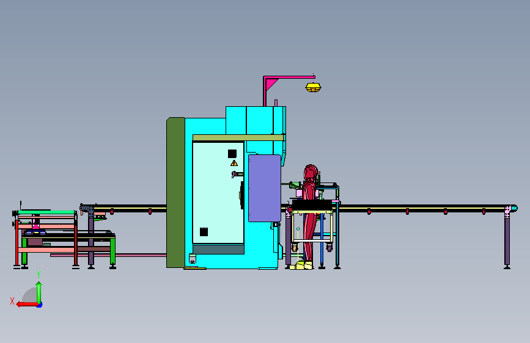Click the "Y" axis label
The height and width of the screenshot is (343, 530).
pos(39,275)
